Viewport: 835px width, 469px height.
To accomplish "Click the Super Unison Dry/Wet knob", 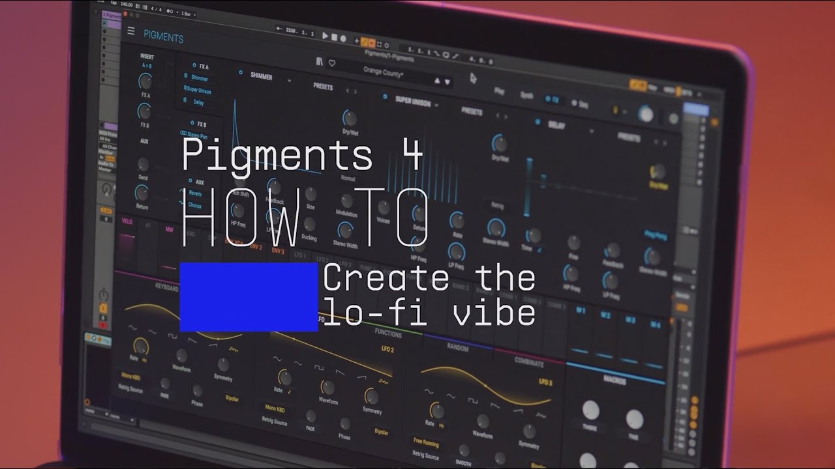I will (499, 143).
